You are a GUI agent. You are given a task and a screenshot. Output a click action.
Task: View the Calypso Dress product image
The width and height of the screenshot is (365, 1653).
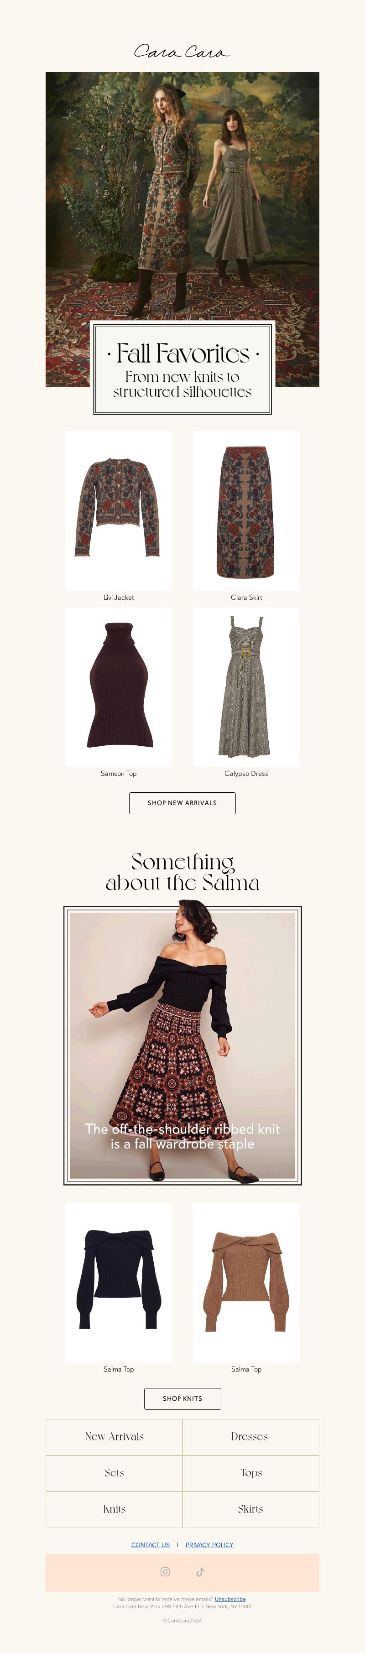click(246, 686)
